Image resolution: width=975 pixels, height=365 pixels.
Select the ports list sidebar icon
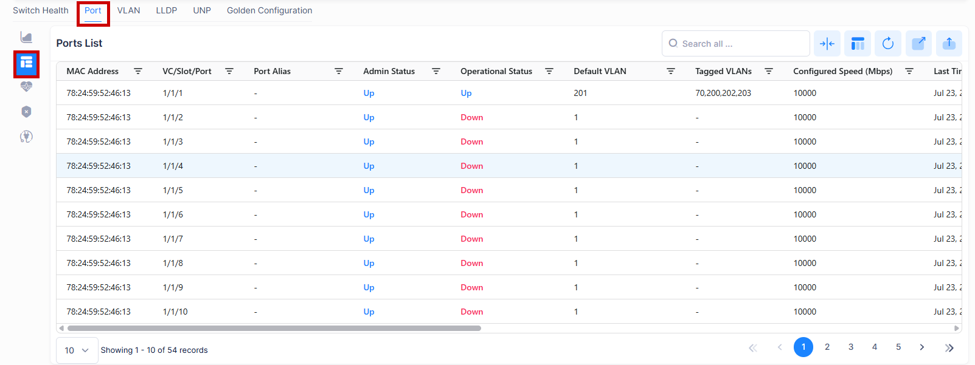[26, 63]
